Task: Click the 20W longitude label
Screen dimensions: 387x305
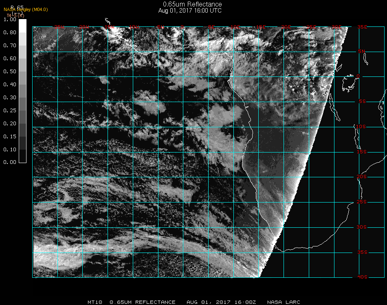Action: (x=84, y=27)
